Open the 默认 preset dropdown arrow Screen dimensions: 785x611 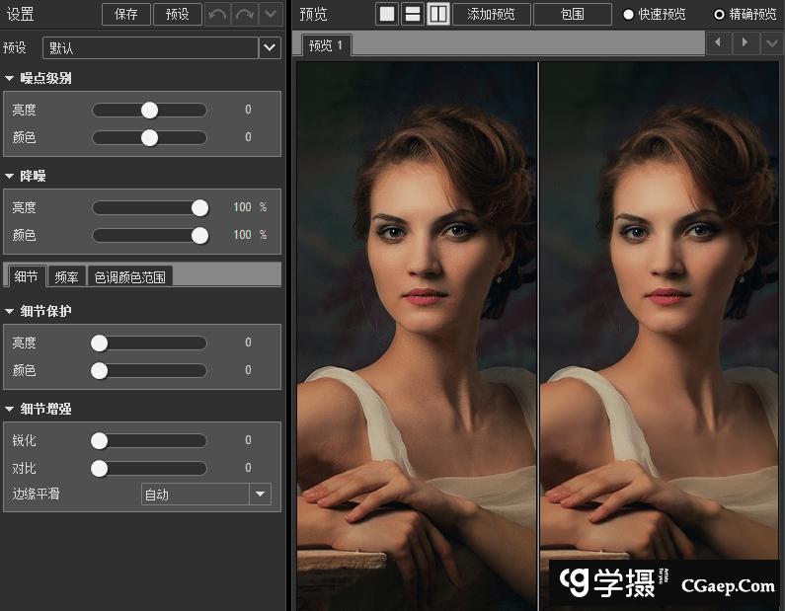270,47
